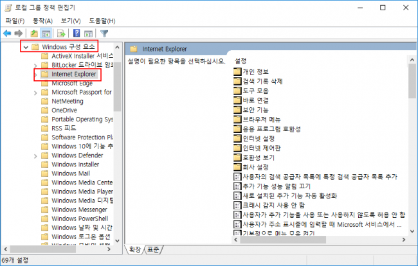Go up one level folder icon
Image resolution: width=418 pixels, height=266 pixels.
(34, 33)
